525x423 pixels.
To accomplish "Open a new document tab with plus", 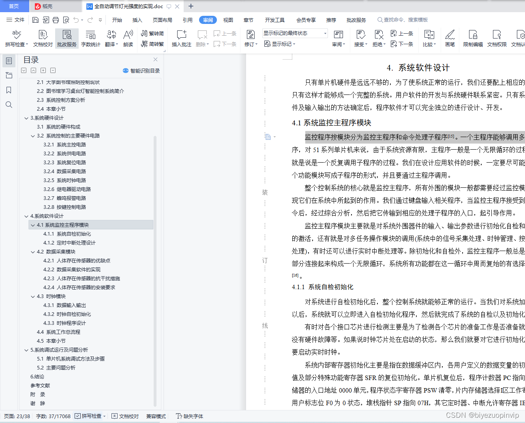I will [191, 6].
